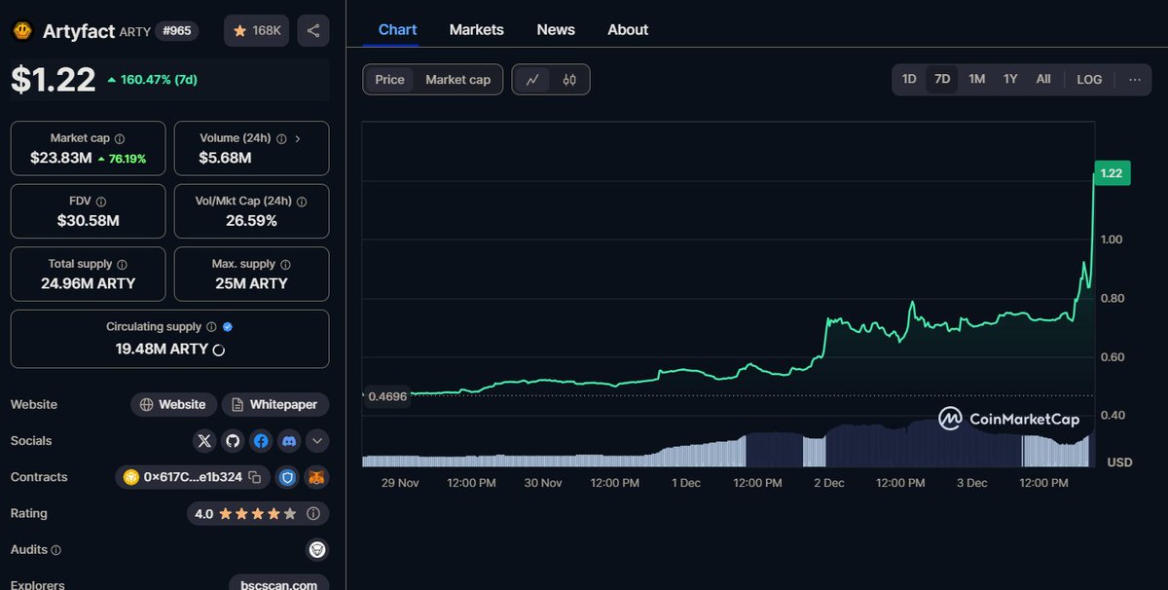Set chart range to 1Y
The image size is (1168, 590).
click(1010, 79)
